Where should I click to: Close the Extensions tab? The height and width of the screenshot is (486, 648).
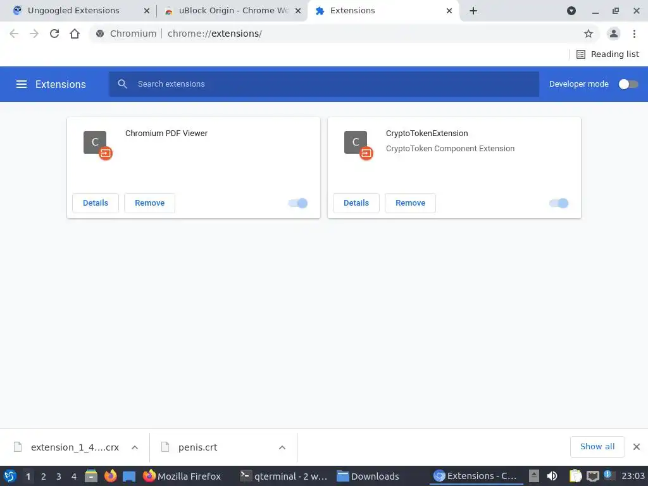coord(449,11)
